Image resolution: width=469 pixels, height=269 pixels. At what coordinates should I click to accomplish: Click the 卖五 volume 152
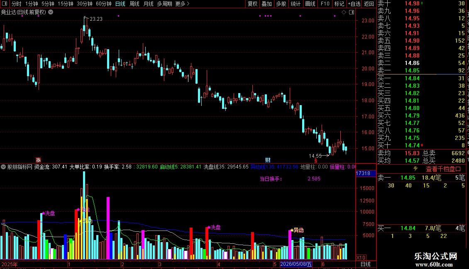460,41
